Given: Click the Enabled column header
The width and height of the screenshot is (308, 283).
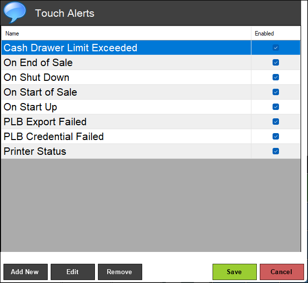Looking at the screenshot, I should (276, 34).
